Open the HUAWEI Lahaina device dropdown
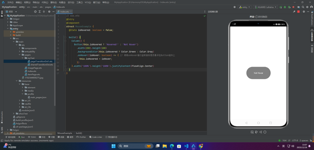 click(x=266, y=7)
